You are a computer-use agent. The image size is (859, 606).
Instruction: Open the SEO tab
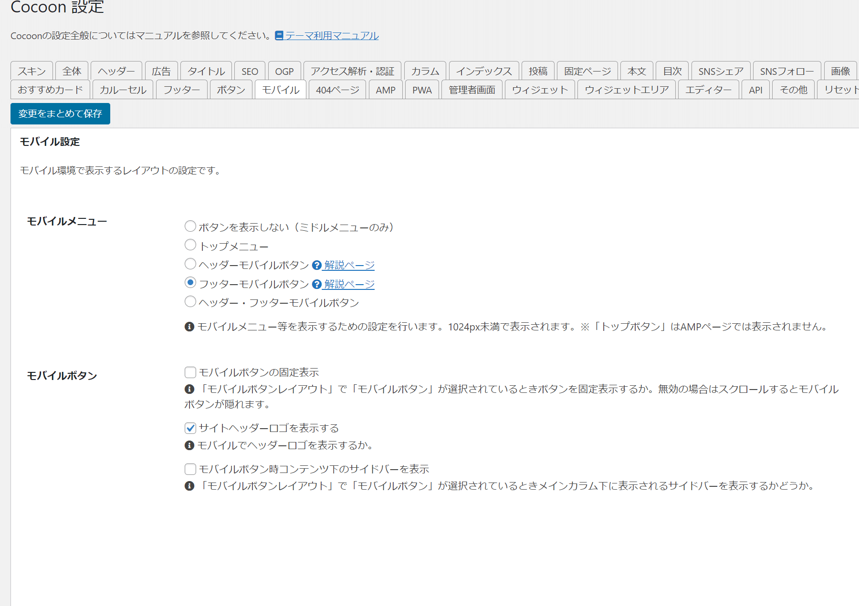[x=250, y=71]
